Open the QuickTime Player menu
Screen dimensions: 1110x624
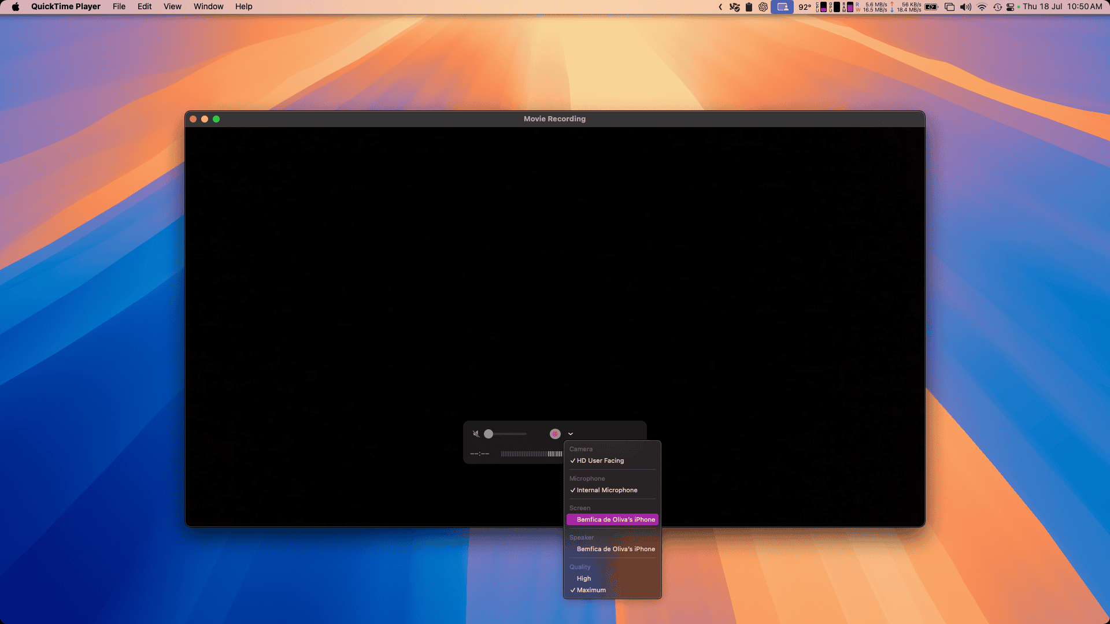tap(65, 6)
